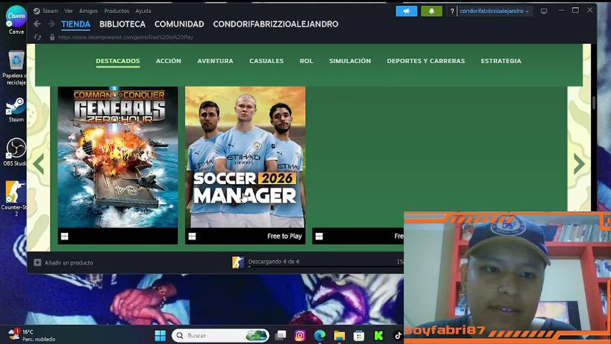Open Task View in the taskbar

pyautogui.click(x=281, y=335)
